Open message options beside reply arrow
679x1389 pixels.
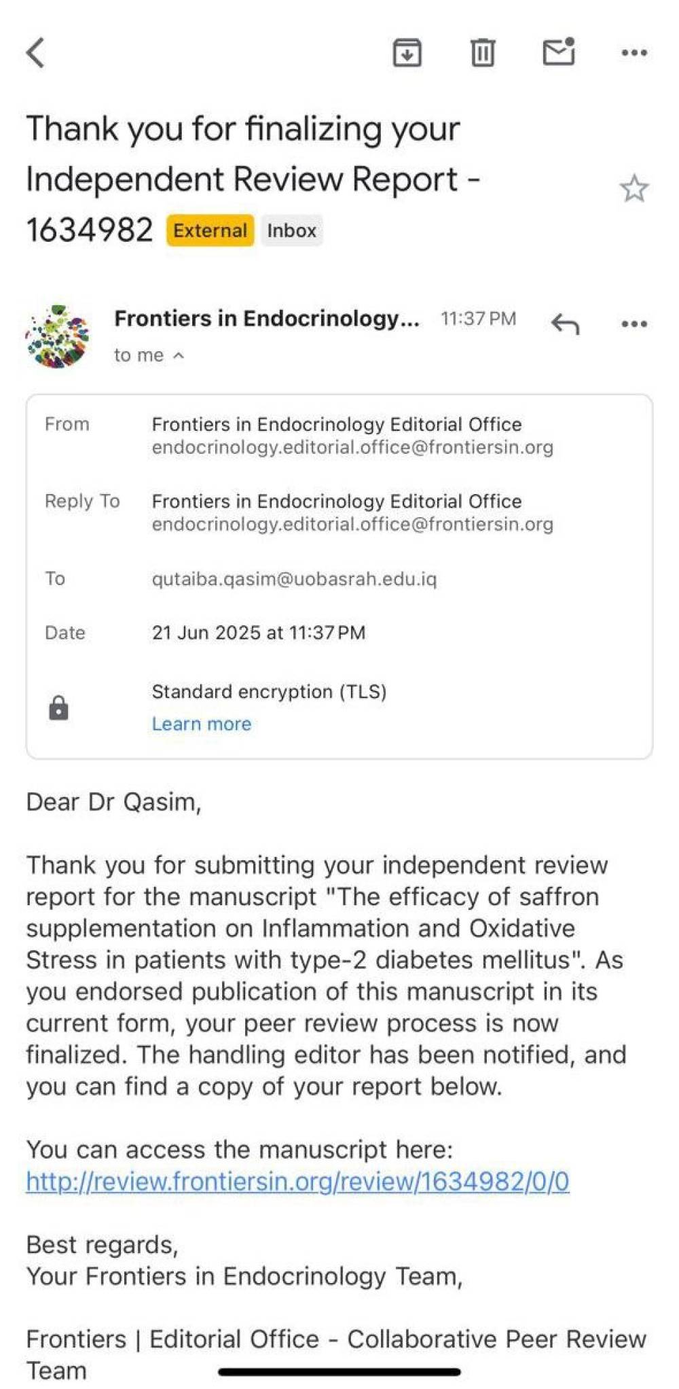[x=634, y=323]
